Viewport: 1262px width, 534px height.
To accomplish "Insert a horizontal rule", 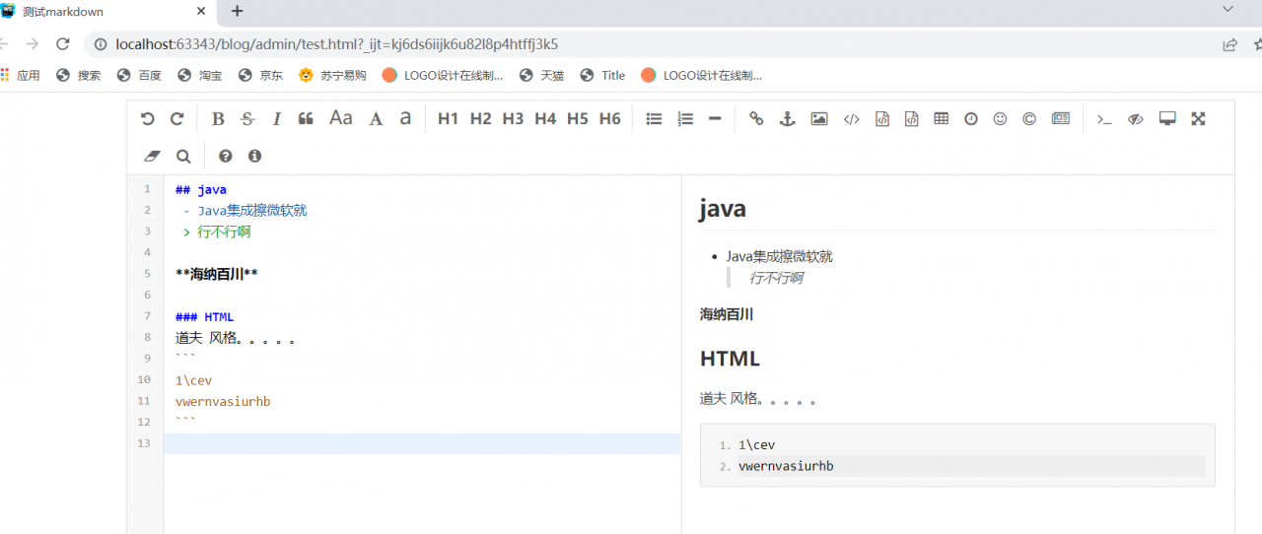I will (x=715, y=119).
